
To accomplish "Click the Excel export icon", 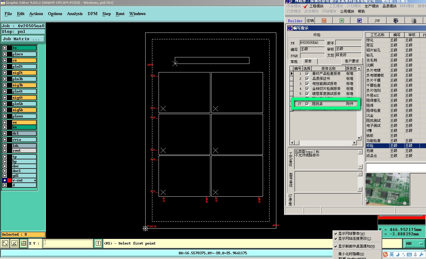I will tap(342, 21).
